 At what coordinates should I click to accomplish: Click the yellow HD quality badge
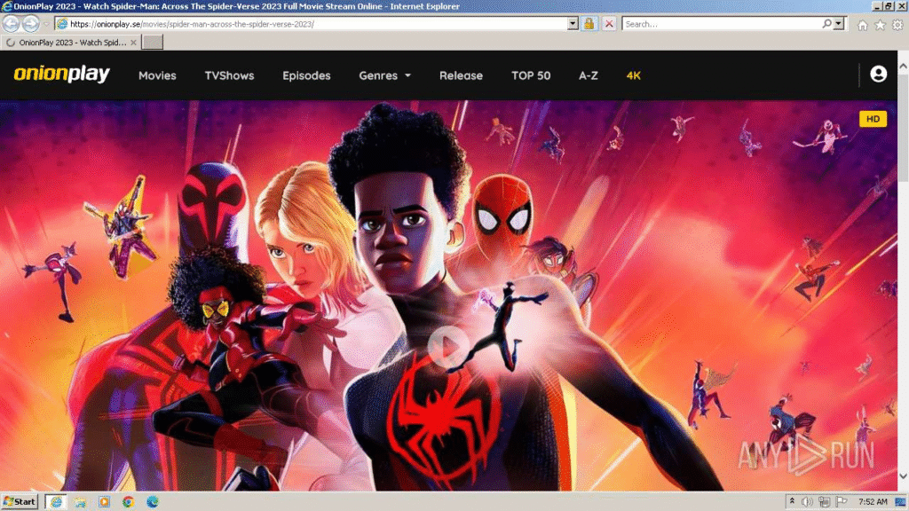pyautogui.click(x=873, y=119)
